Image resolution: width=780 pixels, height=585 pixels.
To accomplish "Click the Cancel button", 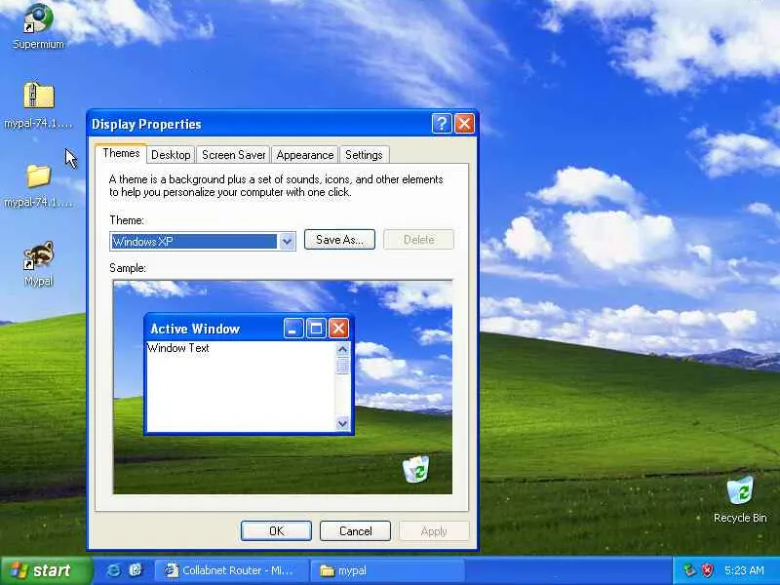I will (355, 530).
